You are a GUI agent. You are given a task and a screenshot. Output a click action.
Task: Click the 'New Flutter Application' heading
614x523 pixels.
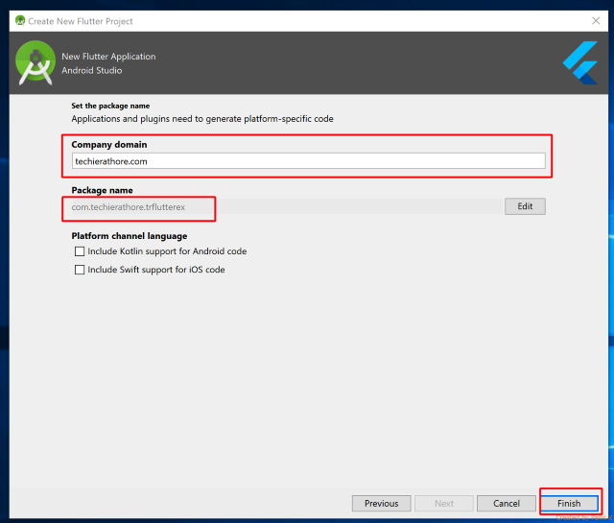pos(108,57)
